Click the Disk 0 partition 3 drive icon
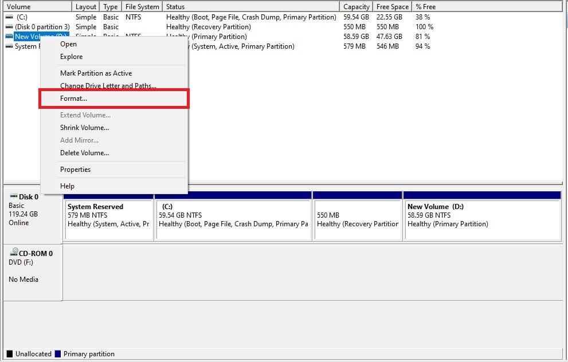 point(9,27)
